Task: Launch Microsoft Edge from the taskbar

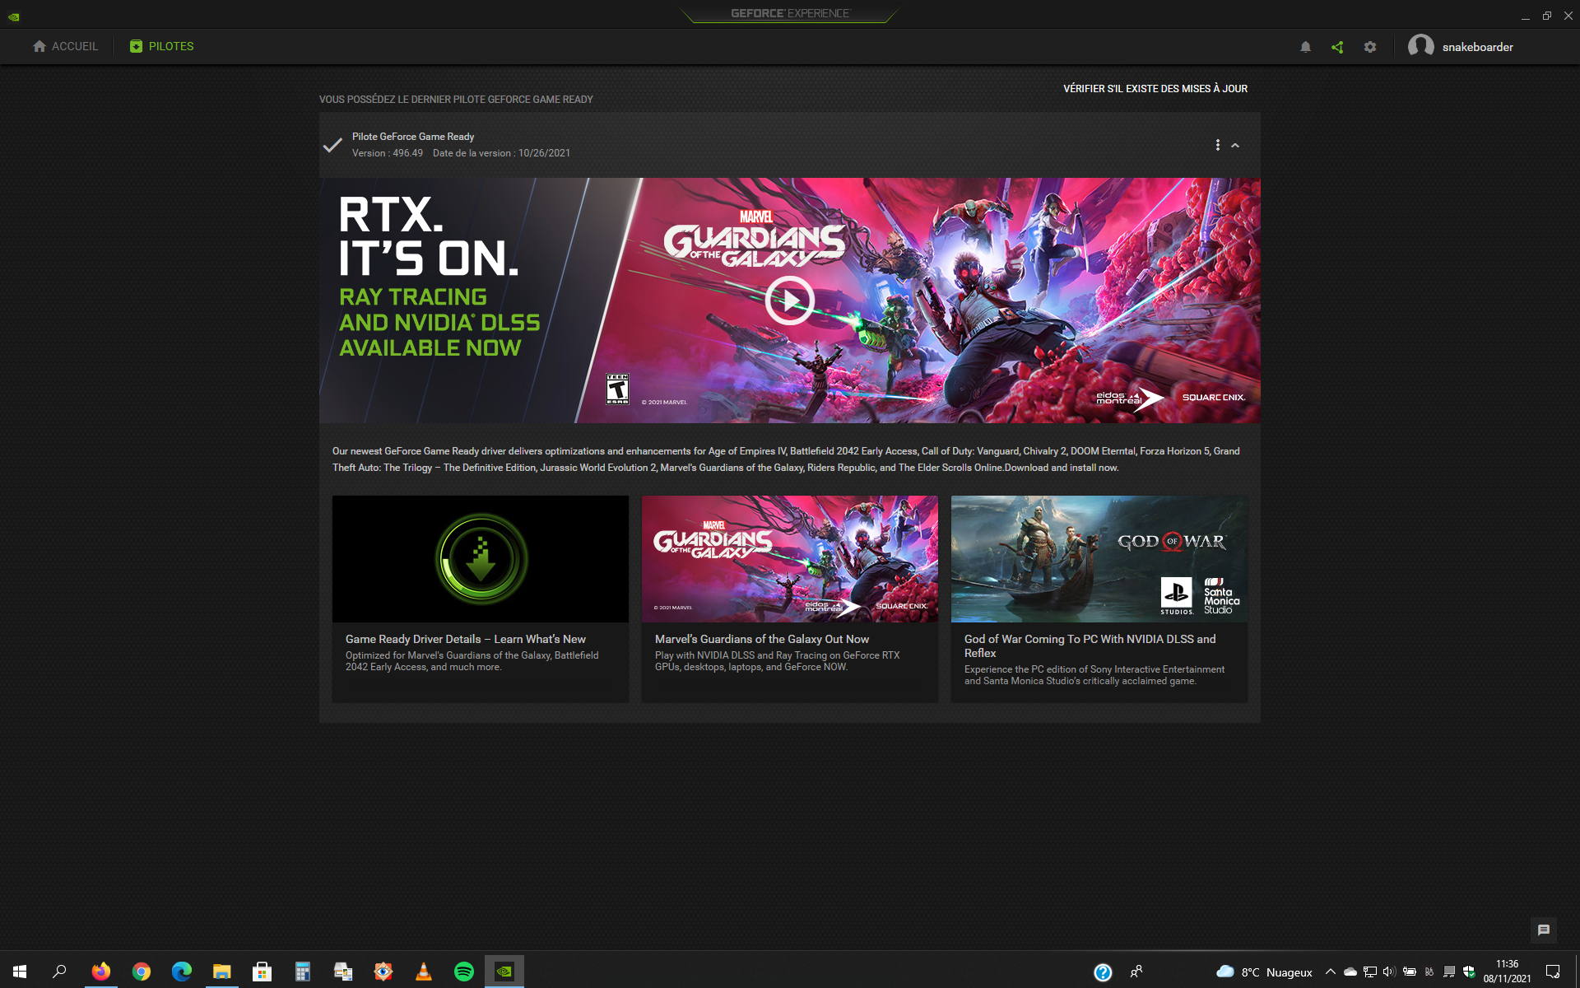Action: (181, 972)
